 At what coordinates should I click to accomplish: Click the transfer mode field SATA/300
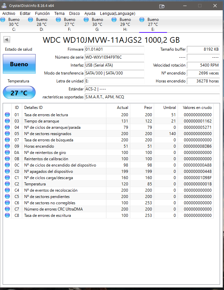pyautogui.click(x=114, y=73)
